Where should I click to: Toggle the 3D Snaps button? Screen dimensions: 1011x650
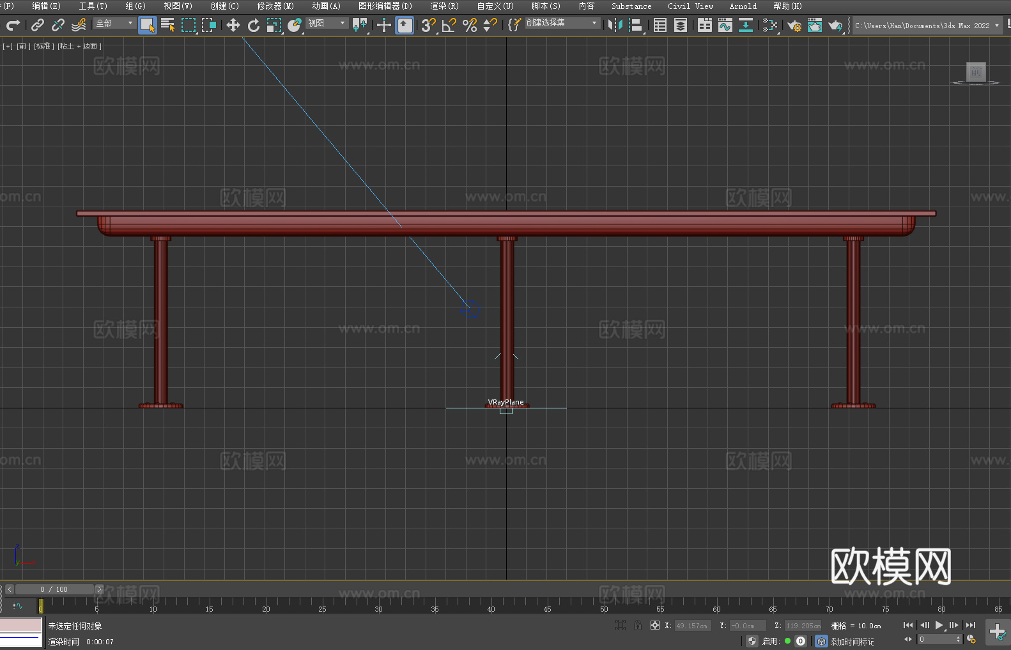(428, 25)
